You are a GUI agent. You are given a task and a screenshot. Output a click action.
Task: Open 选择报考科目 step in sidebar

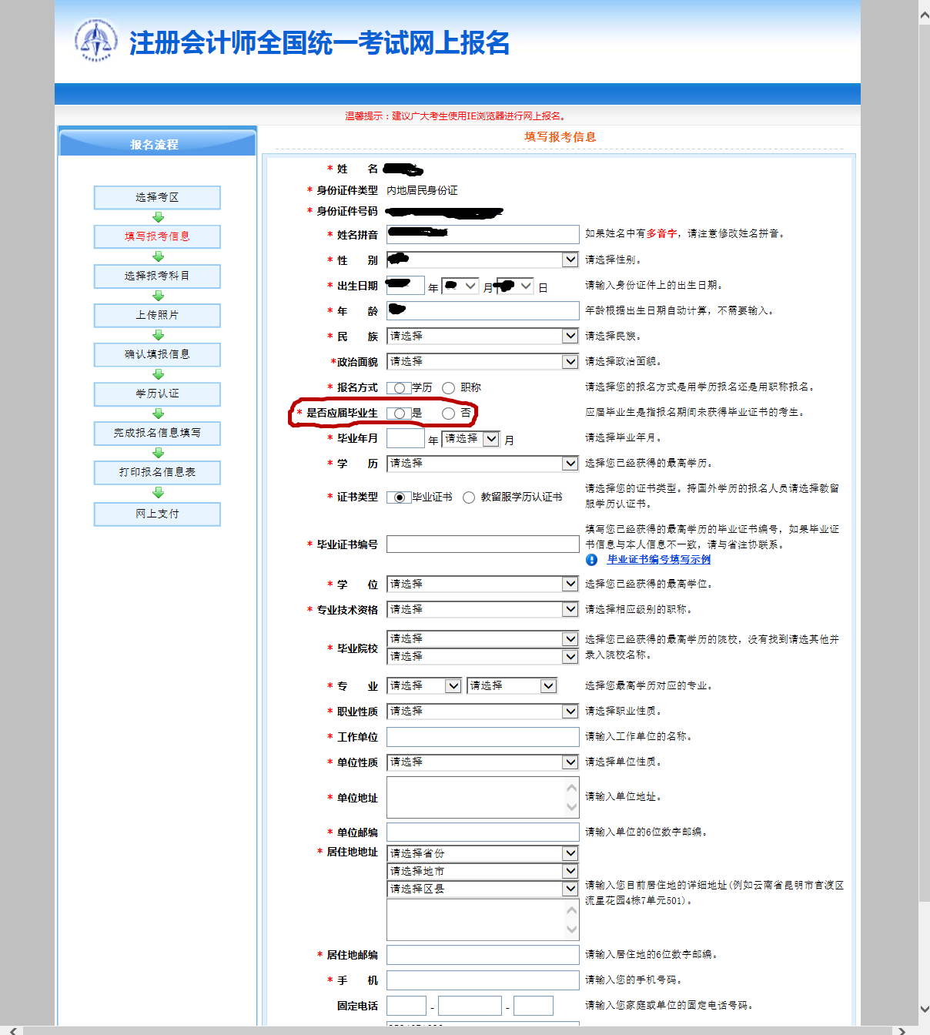click(157, 276)
